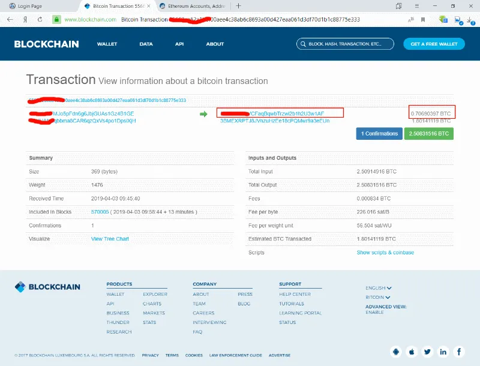Image resolution: width=480 pixels, height=366 pixels.
Task: Open the translate page icon
Action: [x=411, y=20]
